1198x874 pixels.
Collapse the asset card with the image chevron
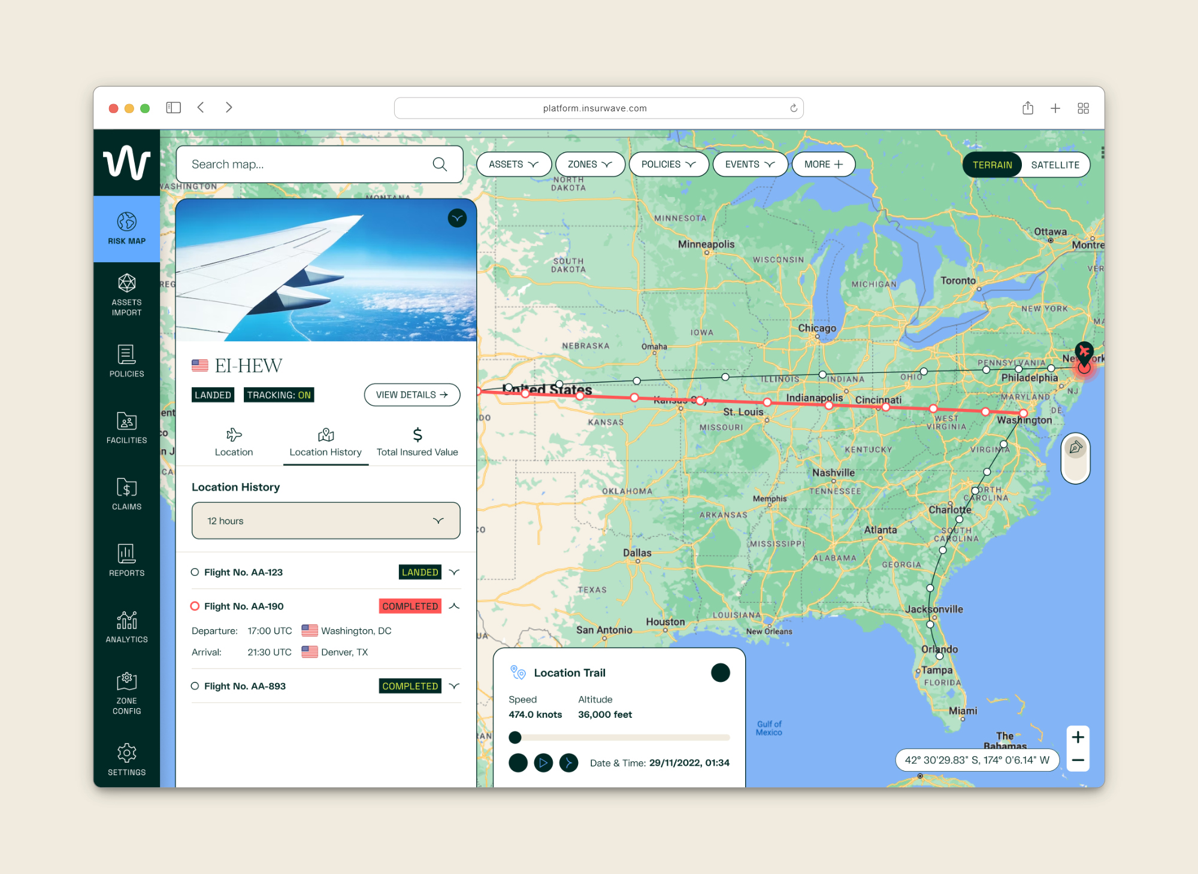457,218
